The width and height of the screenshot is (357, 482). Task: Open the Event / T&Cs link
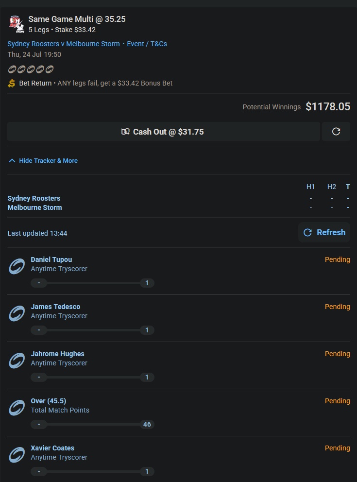pyautogui.click(x=147, y=44)
